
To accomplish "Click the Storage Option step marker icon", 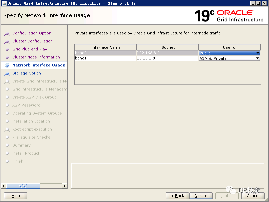I will [x=7, y=73].
